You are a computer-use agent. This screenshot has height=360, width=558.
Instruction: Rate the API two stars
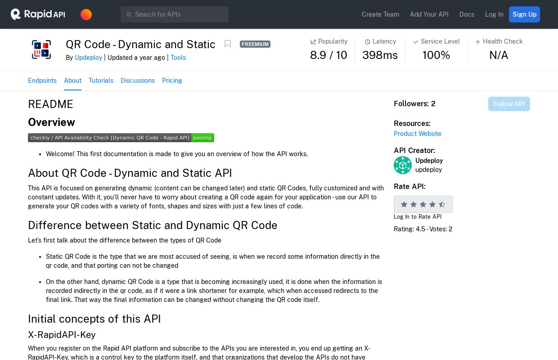pos(414,204)
